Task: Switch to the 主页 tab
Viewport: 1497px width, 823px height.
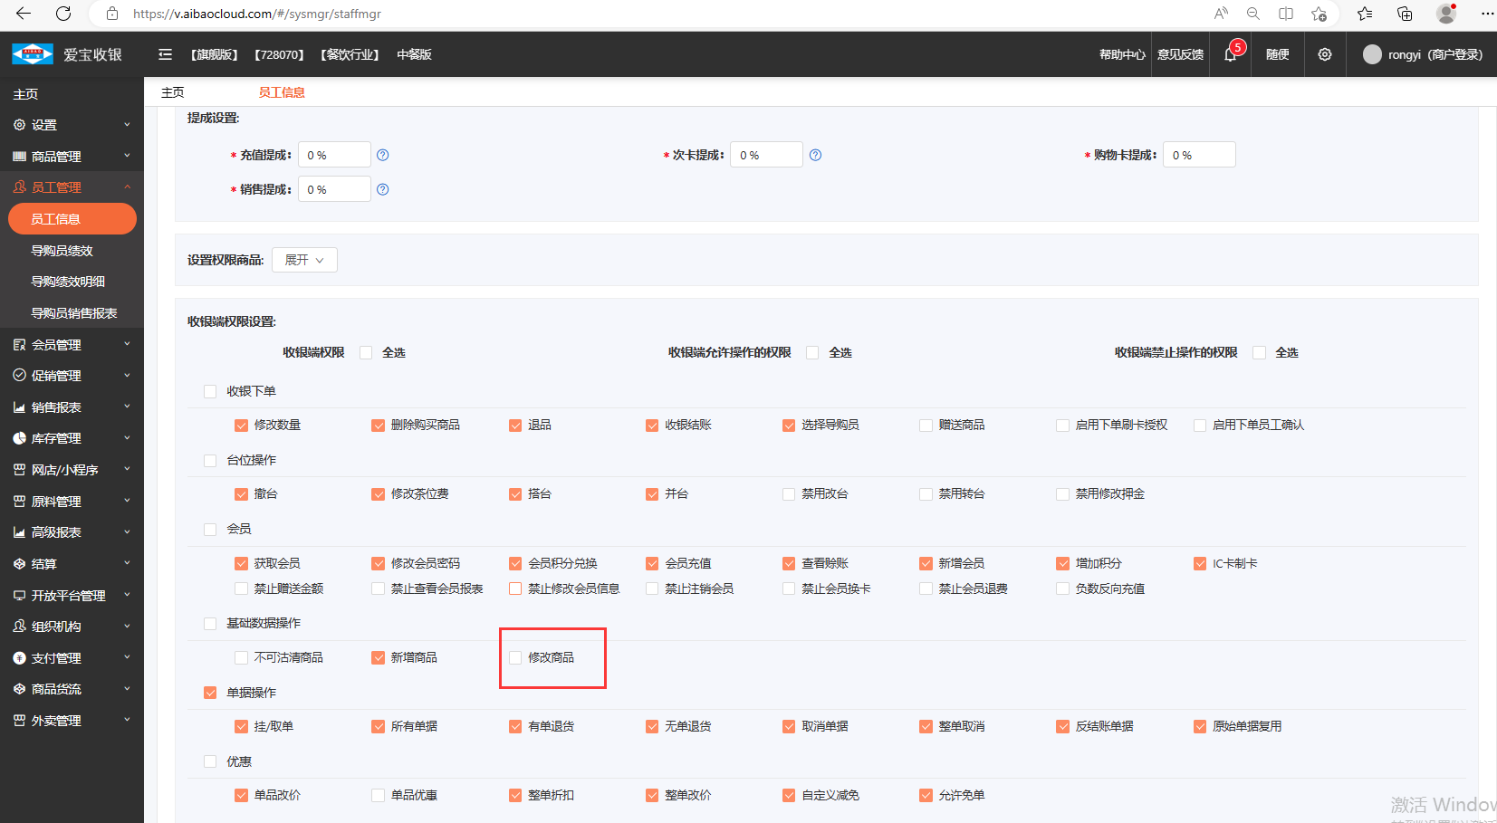Action: point(173,92)
